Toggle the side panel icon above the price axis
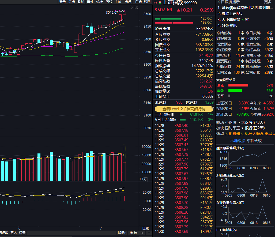 pos(136,7)
